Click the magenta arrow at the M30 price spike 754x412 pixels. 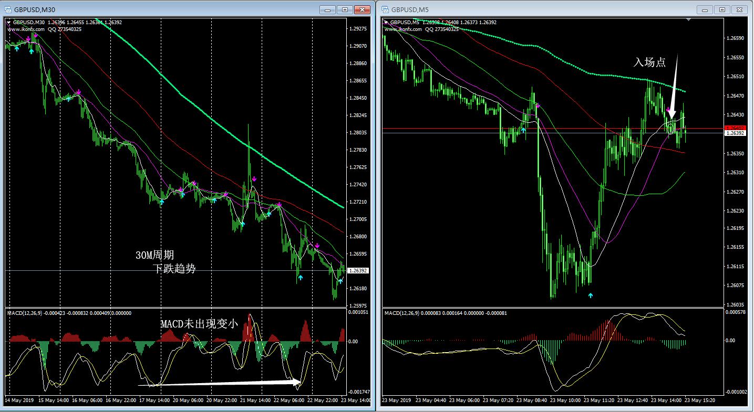coord(254,179)
